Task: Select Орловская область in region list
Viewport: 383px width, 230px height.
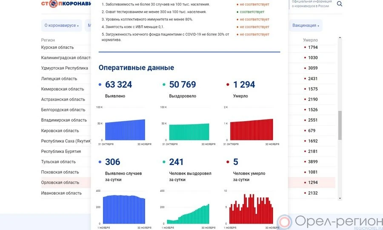Action: pos(60,183)
